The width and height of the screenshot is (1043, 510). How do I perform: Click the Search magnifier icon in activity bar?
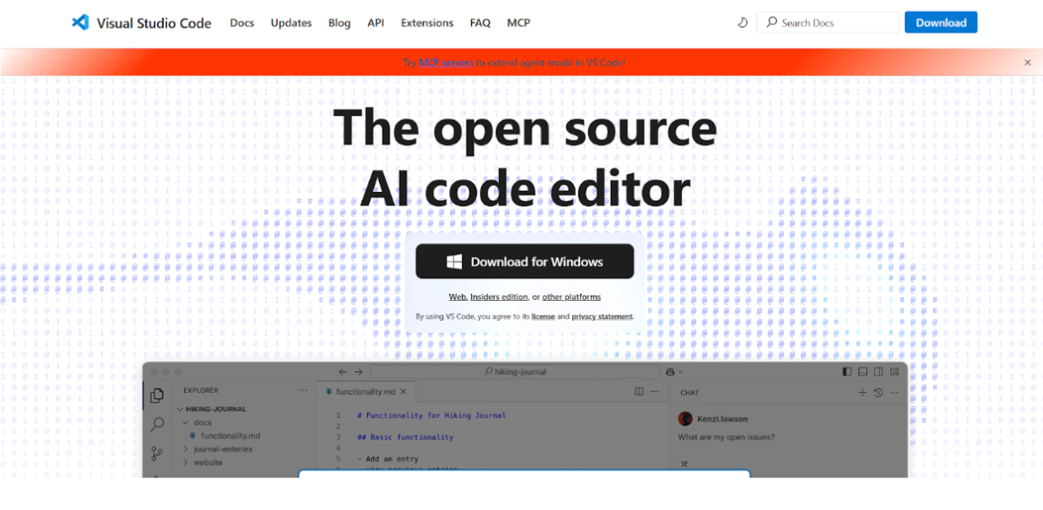(157, 424)
